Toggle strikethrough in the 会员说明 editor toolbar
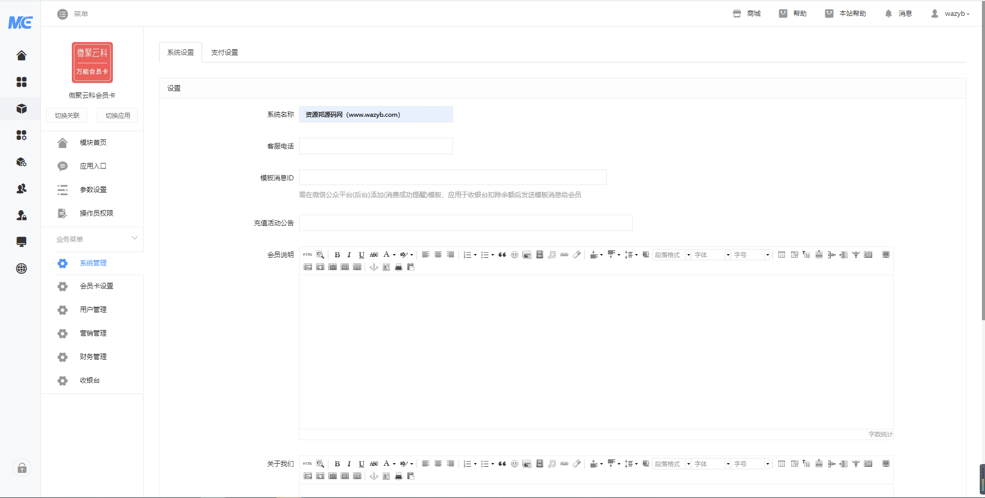 click(x=374, y=255)
